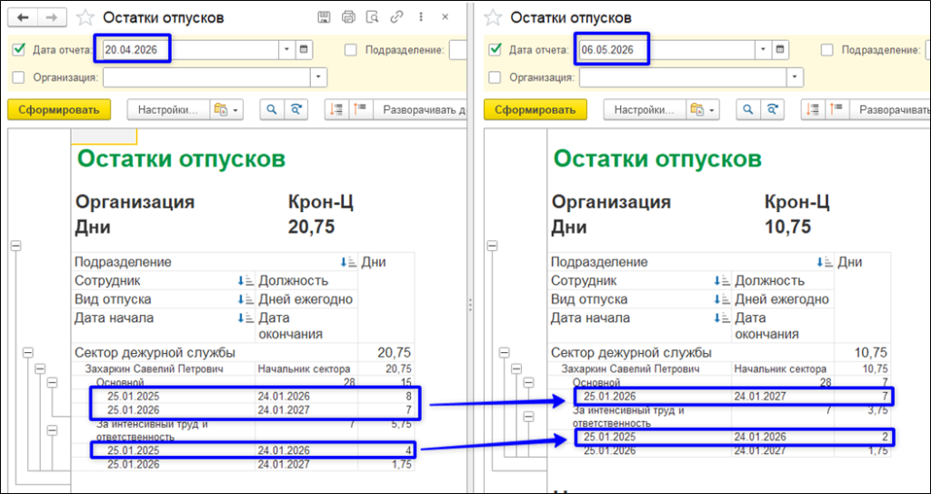Screen dimensions: 931x494
Task: Uncheck Дата отчета checkbox in left window
Action: coord(18,50)
